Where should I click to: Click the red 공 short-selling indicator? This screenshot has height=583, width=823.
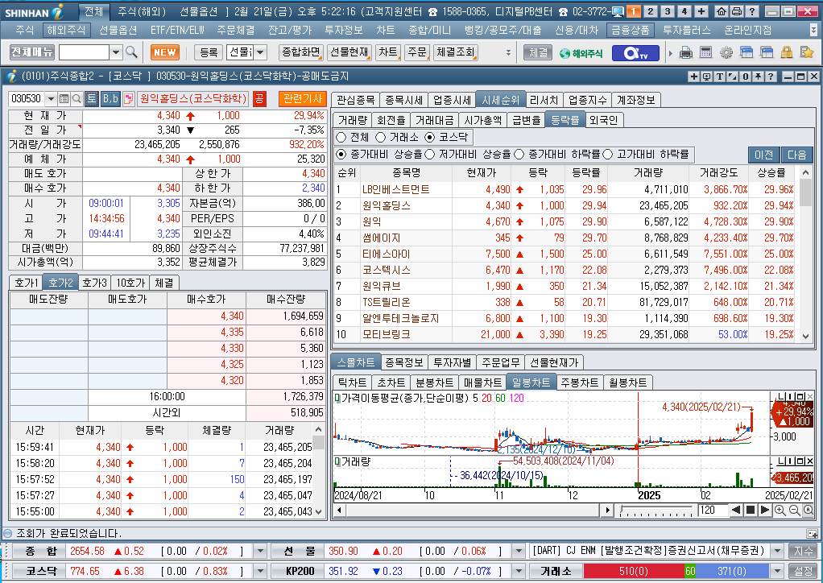click(x=259, y=99)
